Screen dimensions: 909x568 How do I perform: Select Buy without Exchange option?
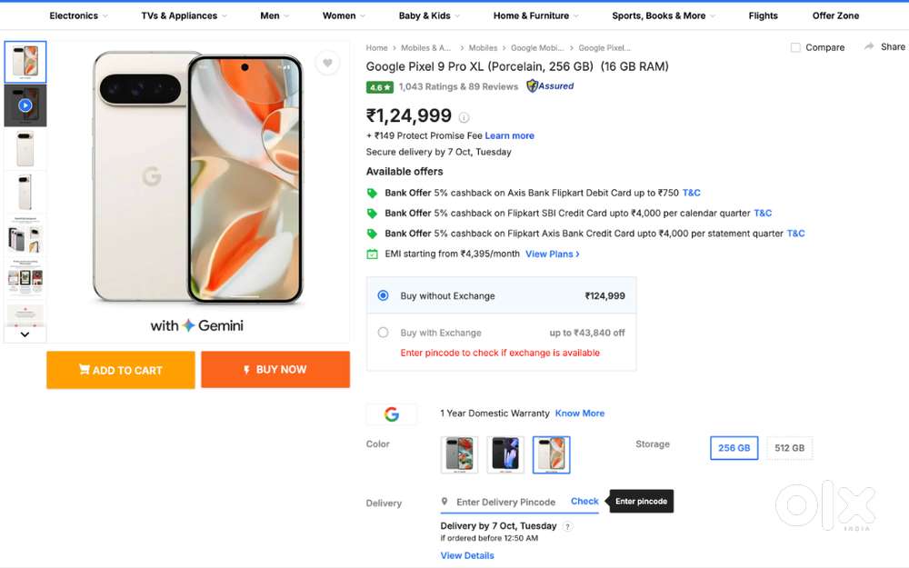tap(384, 295)
